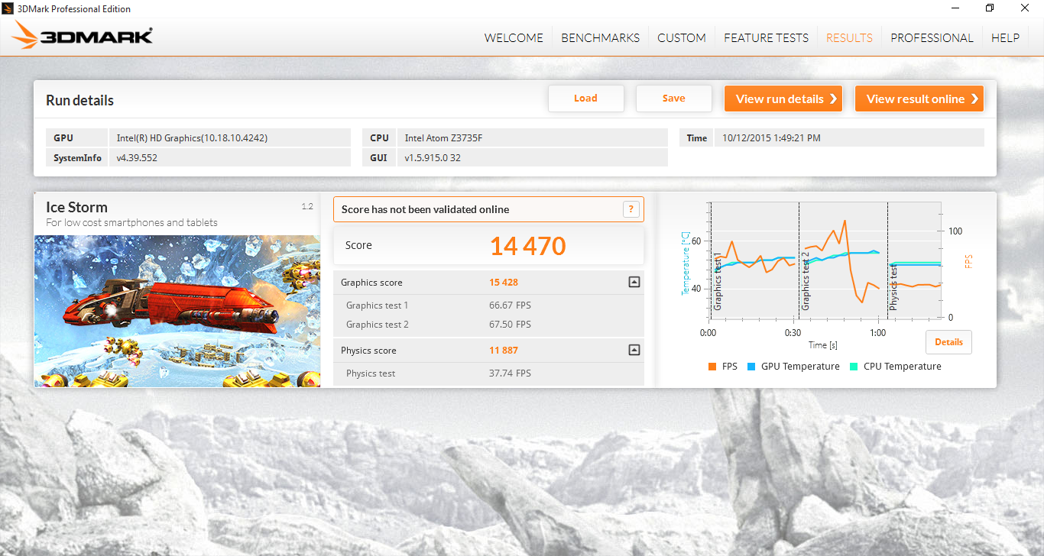1044x556 pixels.
Task: Click the Ice Storm title
Action: coord(76,207)
